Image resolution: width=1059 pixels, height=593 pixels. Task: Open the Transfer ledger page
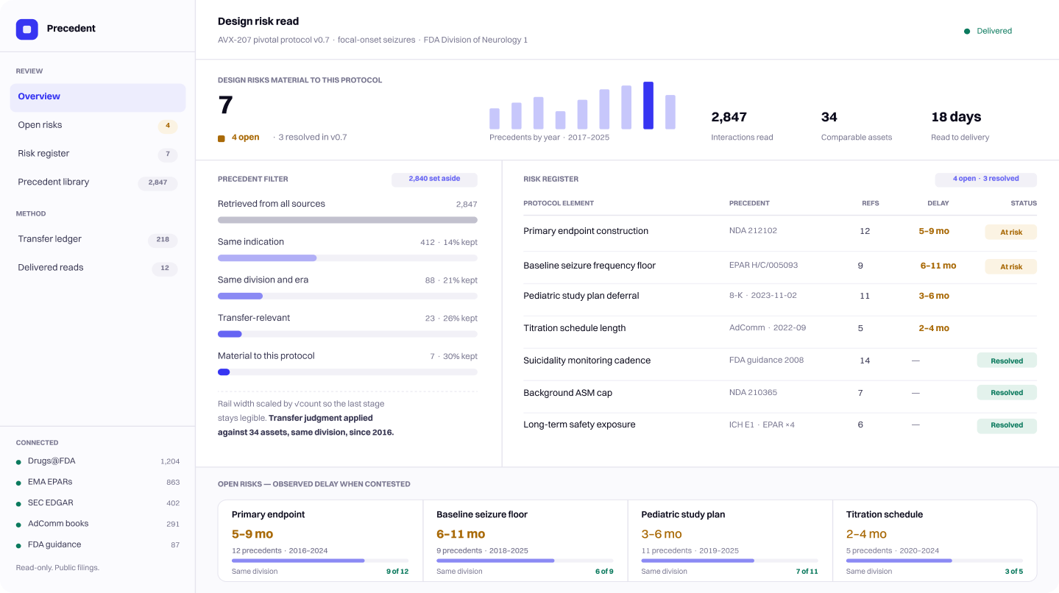tap(98, 239)
